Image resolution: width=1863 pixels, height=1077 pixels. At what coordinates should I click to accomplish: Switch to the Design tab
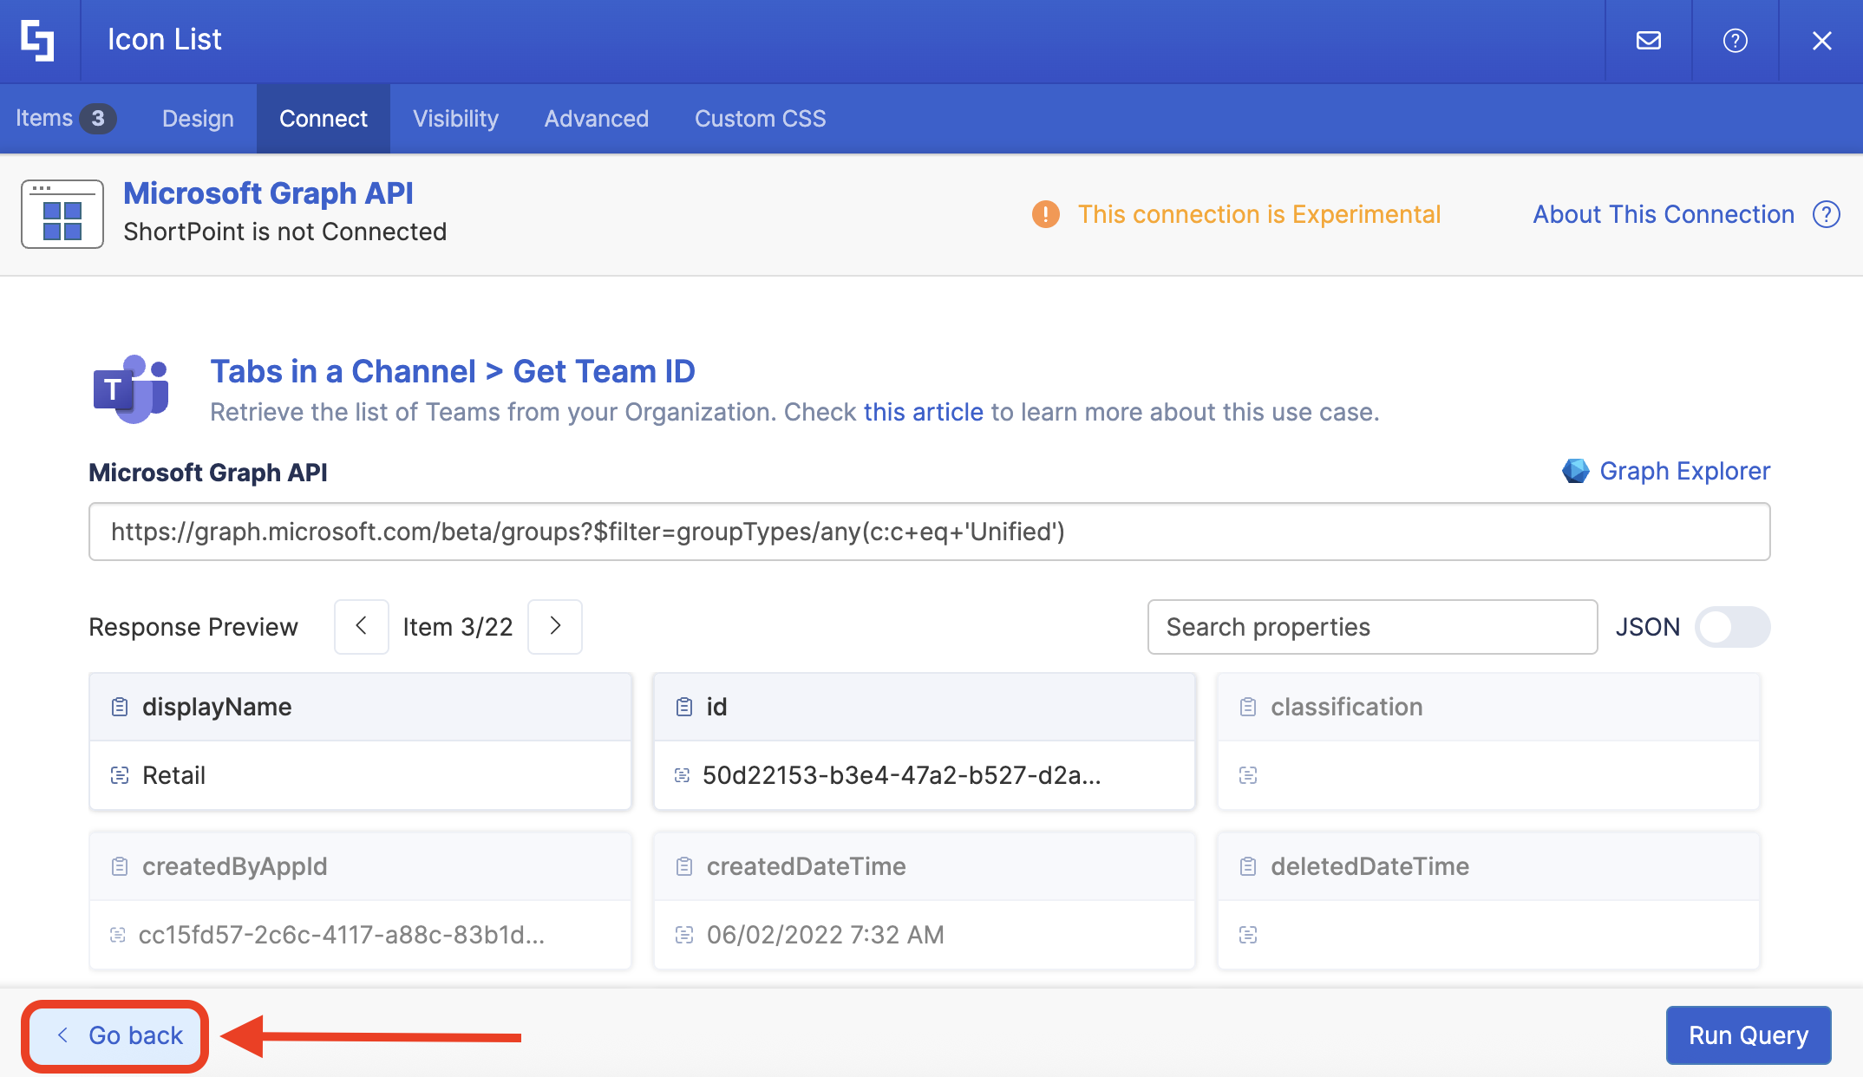[198, 119]
